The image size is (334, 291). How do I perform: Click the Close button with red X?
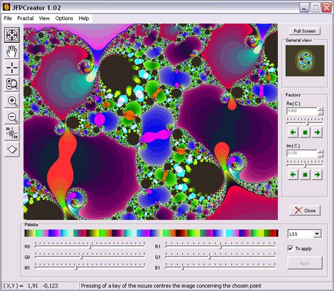[305, 210]
